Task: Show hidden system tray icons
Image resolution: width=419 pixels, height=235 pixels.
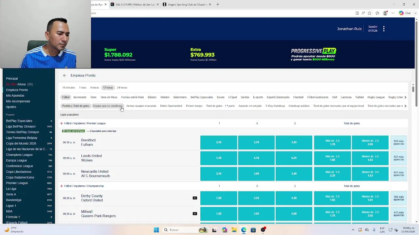Action: [x=353, y=230]
